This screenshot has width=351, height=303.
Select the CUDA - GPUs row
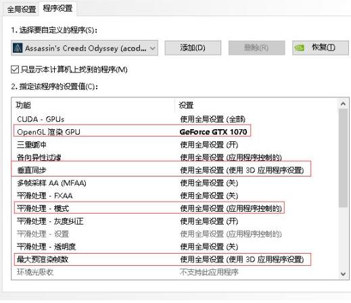coord(174,119)
